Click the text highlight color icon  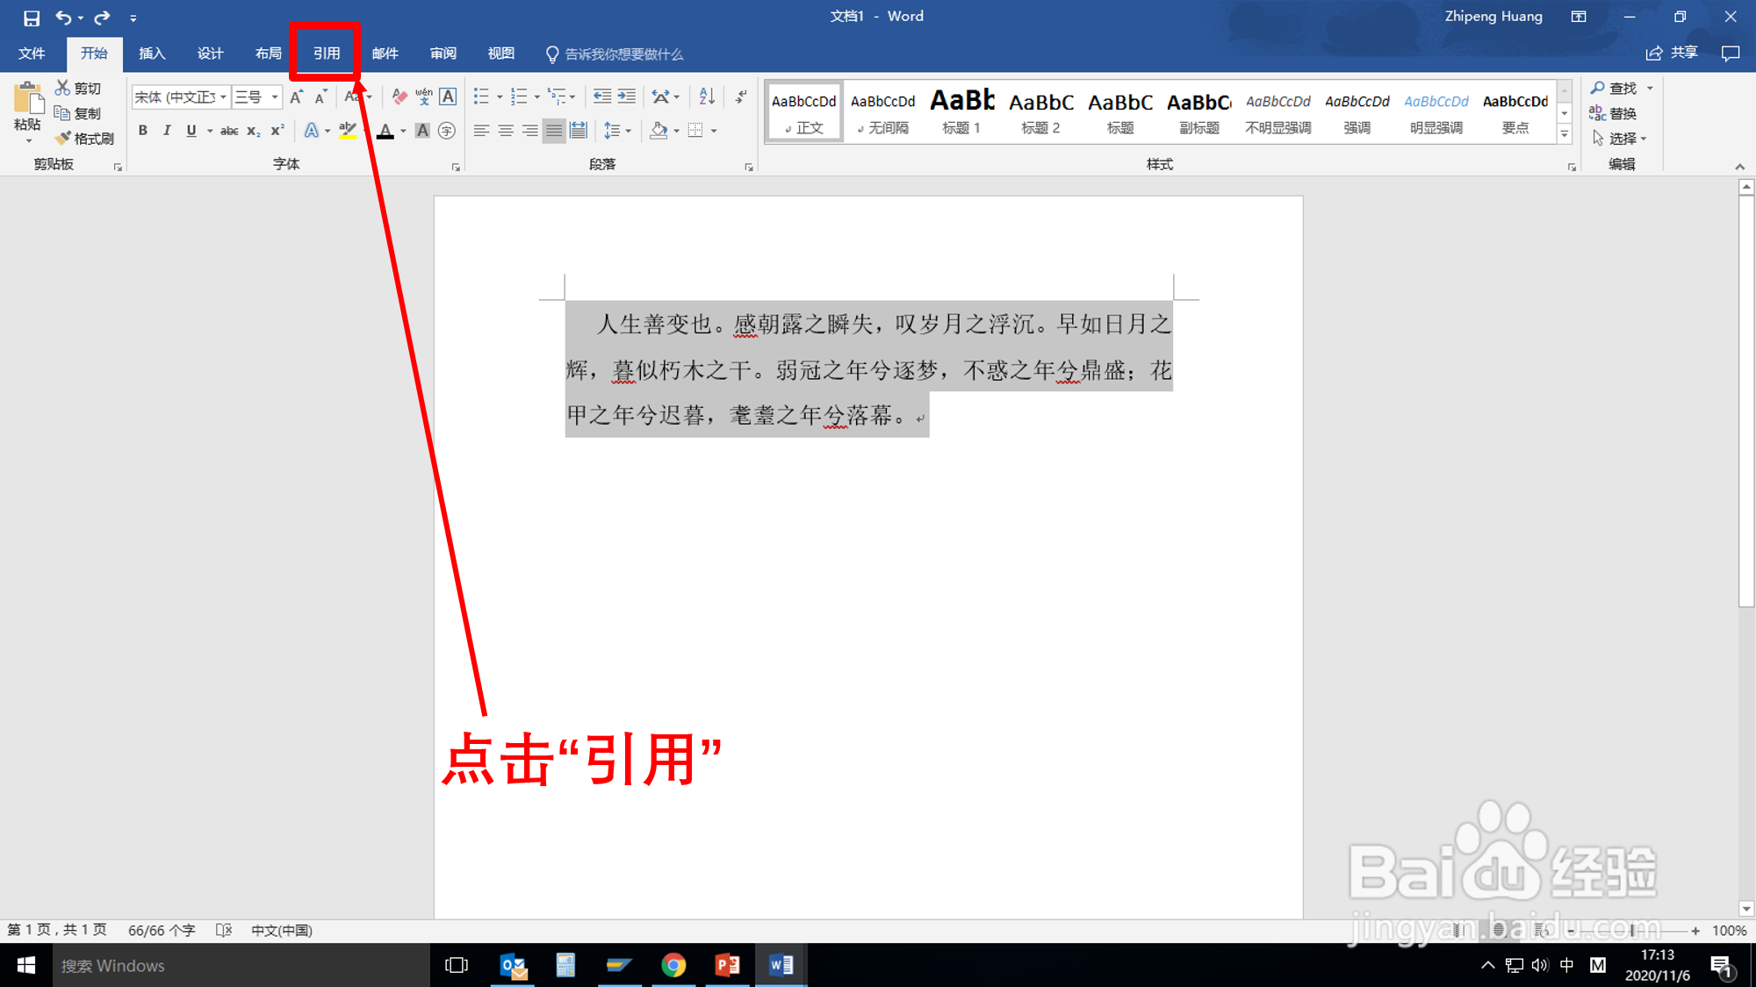point(347,131)
